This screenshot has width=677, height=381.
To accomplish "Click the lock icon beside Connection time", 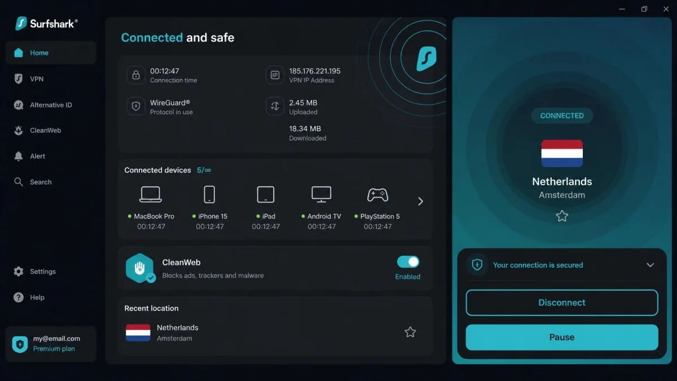I will click(x=136, y=75).
